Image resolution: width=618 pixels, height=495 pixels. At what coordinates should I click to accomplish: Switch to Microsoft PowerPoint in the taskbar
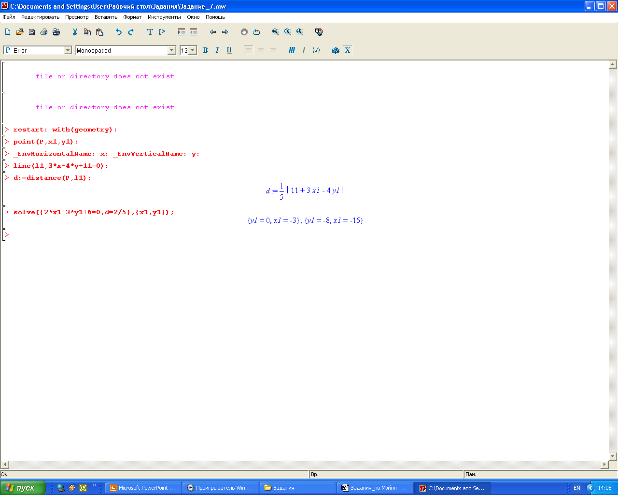coord(143,488)
